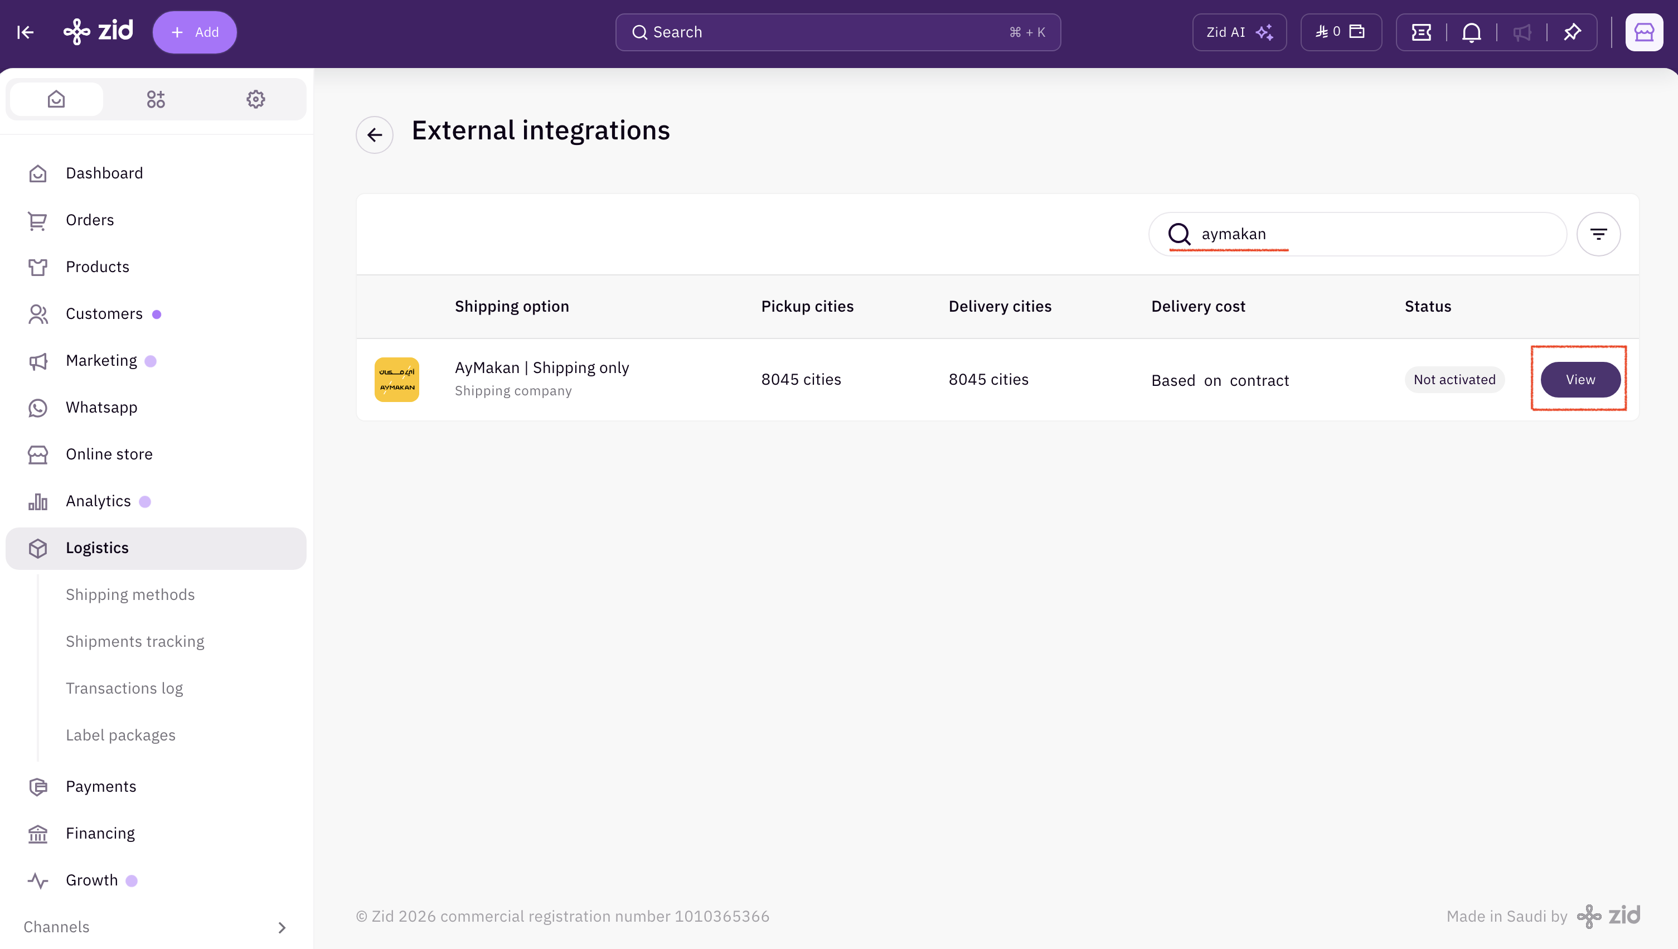This screenshot has width=1678, height=949.
Task: Select AyMakan | Shipping only text
Action: coord(542,368)
